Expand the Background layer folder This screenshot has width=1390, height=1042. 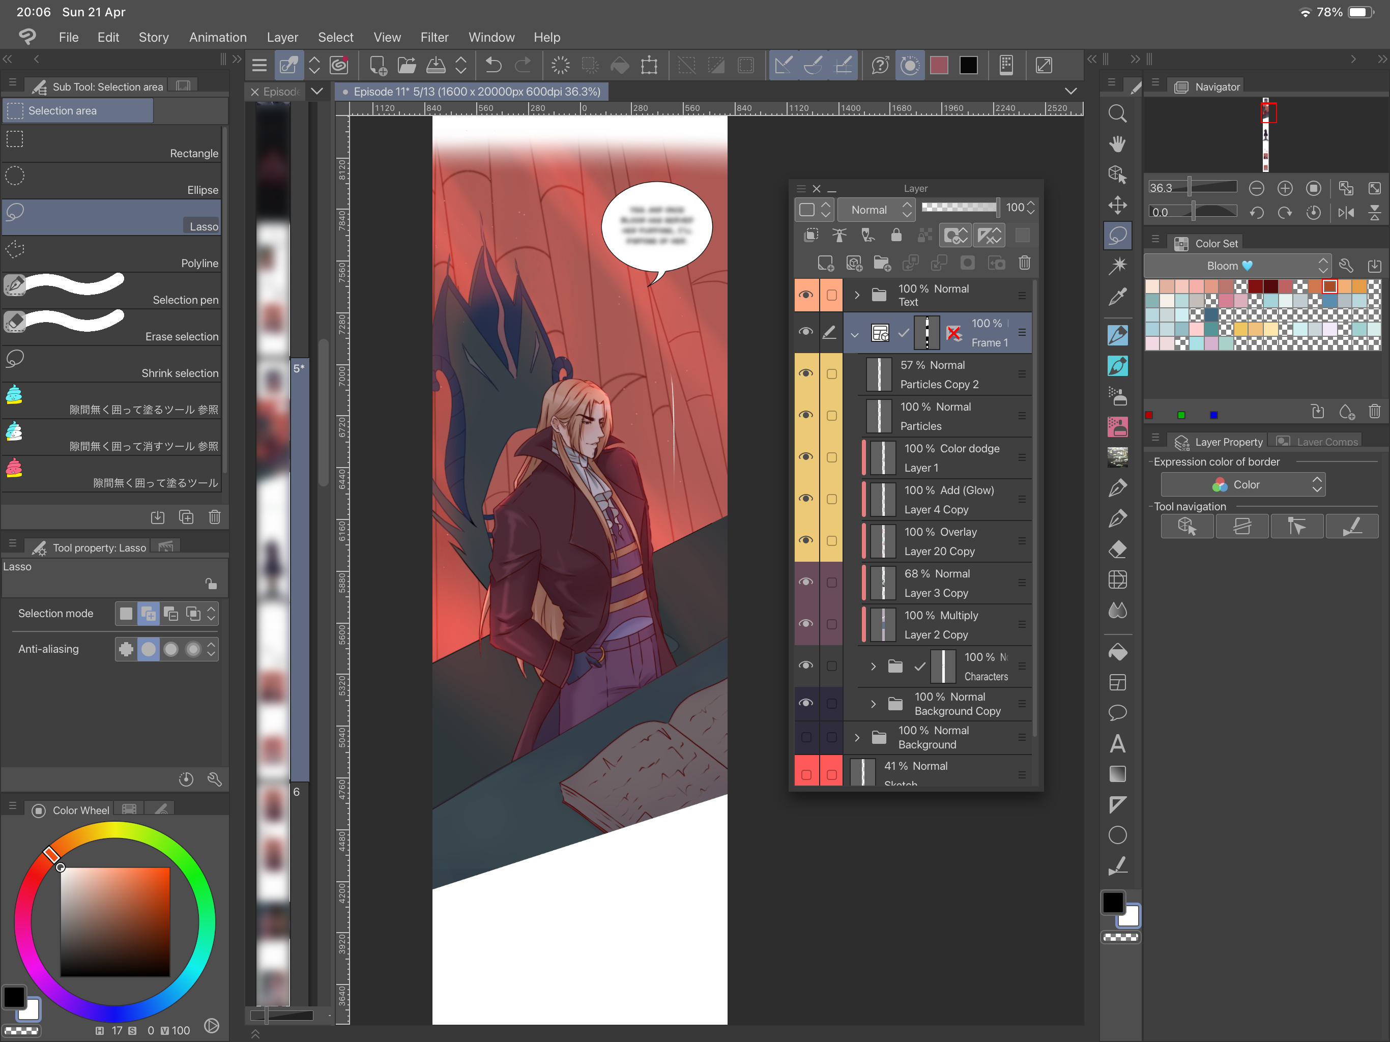click(x=856, y=737)
